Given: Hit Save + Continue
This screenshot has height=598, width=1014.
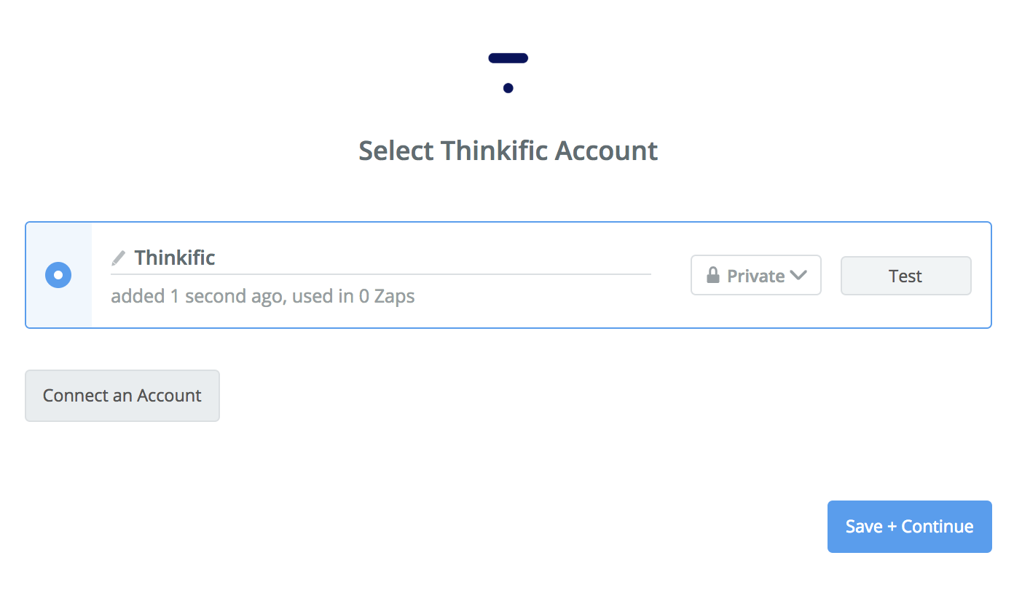Looking at the screenshot, I should [909, 527].
